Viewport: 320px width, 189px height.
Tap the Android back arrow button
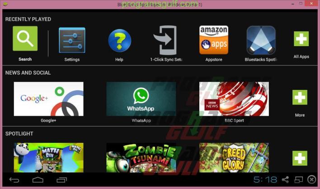pyautogui.click(x=14, y=180)
